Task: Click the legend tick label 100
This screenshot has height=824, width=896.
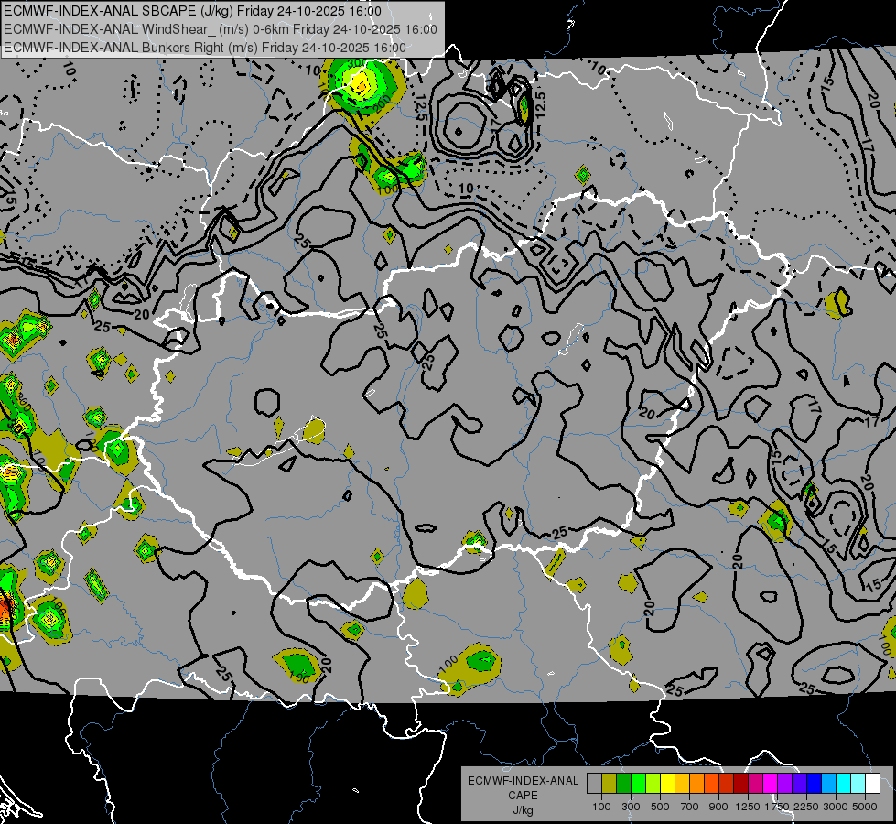Action: pyautogui.click(x=601, y=807)
